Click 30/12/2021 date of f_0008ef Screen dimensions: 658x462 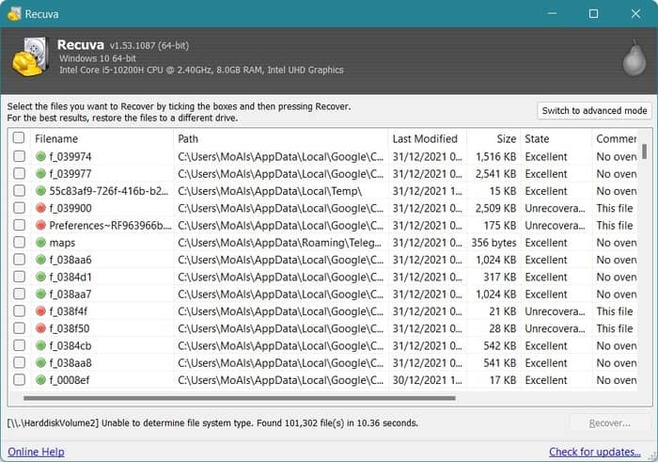[x=427, y=380]
